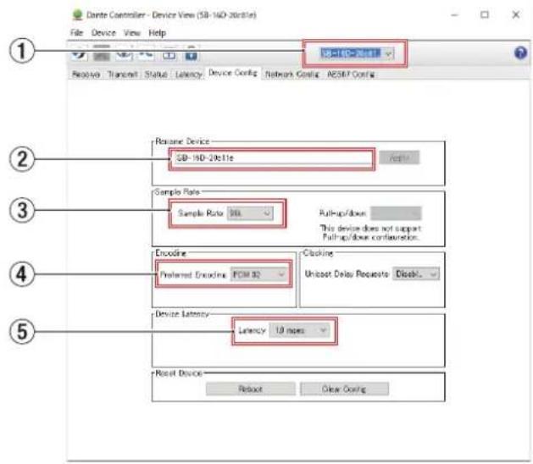Switch to the Network Config tab
The image size is (533, 464).
[x=292, y=75]
